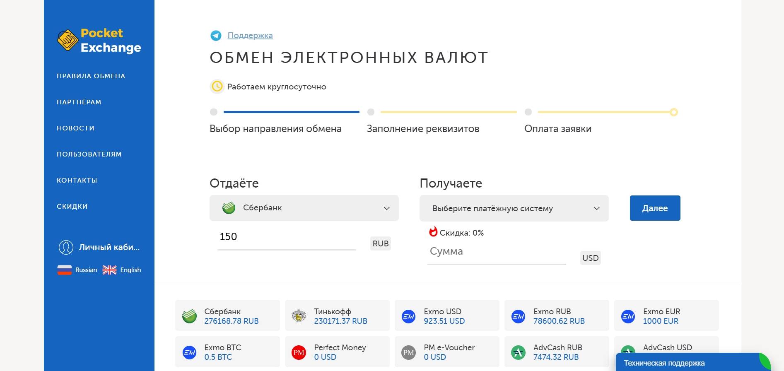Switch language to English

(x=130, y=270)
